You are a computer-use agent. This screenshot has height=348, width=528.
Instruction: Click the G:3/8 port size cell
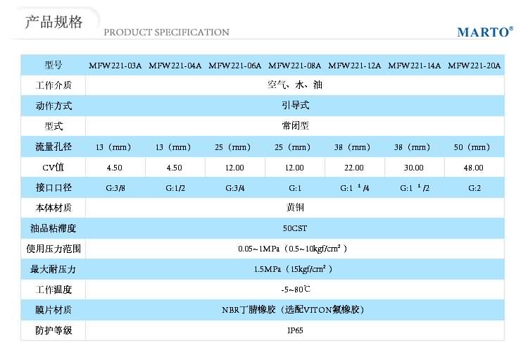tap(115, 188)
